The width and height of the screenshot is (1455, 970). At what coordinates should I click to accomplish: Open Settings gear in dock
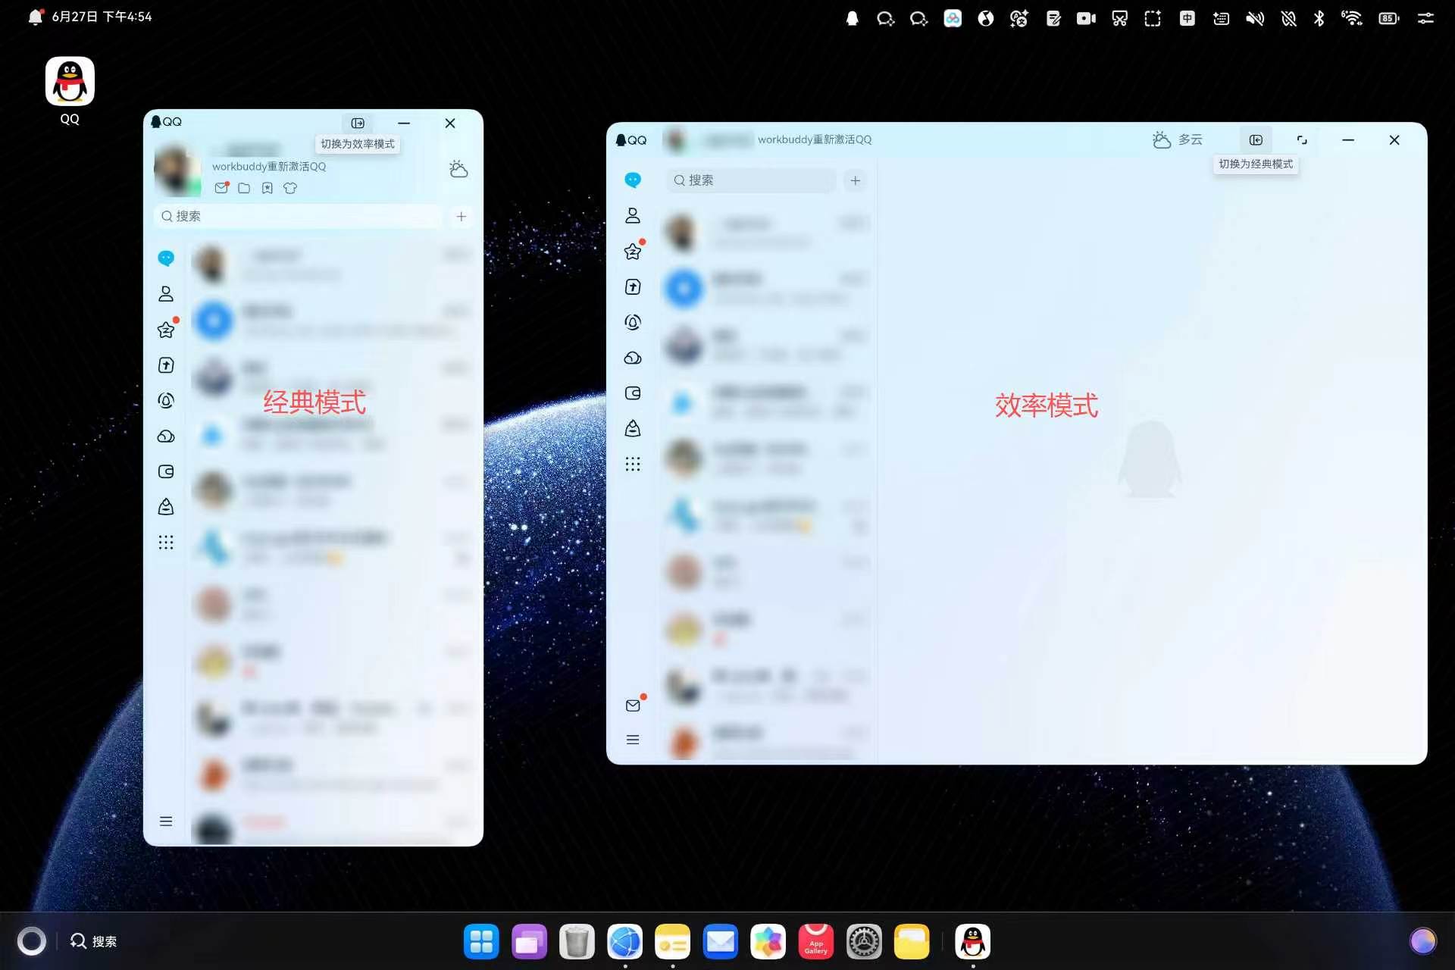[x=864, y=942]
